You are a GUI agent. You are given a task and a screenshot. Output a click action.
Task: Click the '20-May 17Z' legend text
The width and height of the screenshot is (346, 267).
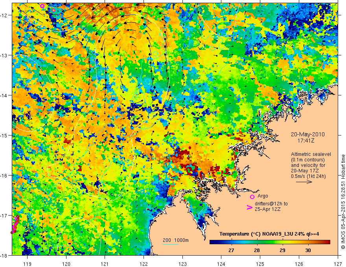(305, 171)
